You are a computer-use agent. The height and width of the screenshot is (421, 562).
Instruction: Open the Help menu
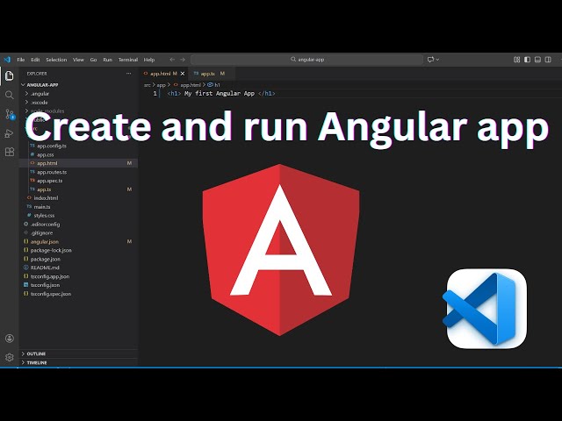pos(149,60)
